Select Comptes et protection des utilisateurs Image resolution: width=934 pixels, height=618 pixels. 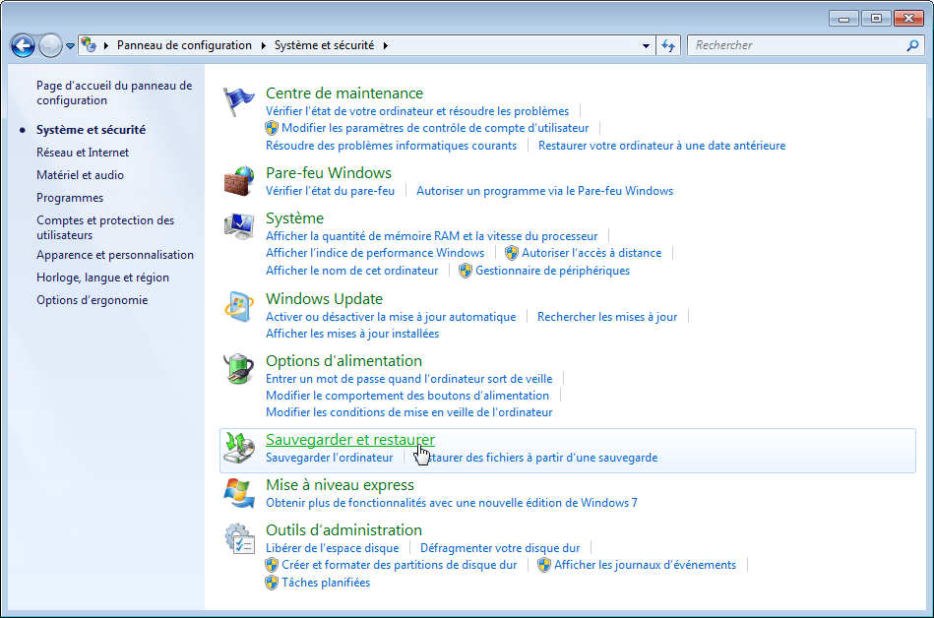coord(105,227)
